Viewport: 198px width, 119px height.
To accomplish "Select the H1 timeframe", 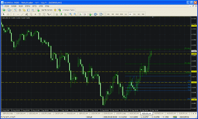I will [x=126, y=14].
